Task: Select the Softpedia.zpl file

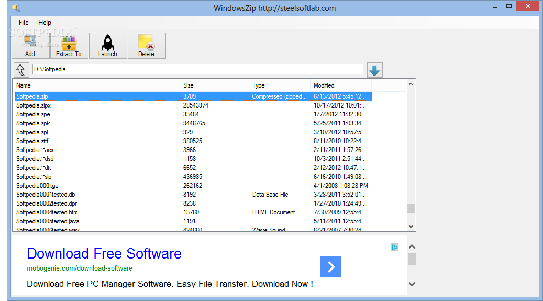Action: 32,132
